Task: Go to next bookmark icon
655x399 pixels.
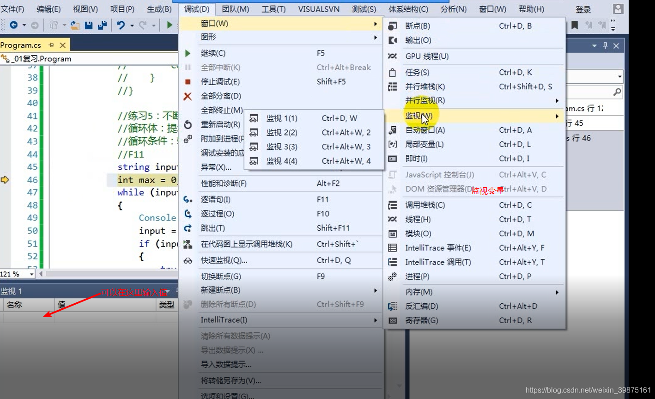Action: point(601,25)
